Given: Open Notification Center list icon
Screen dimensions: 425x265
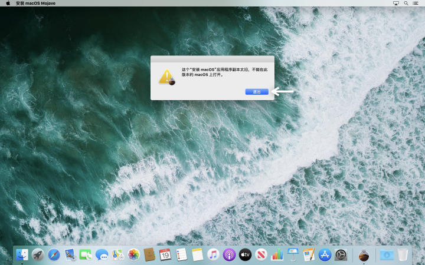Looking at the screenshot, I should pyautogui.click(x=415, y=4).
